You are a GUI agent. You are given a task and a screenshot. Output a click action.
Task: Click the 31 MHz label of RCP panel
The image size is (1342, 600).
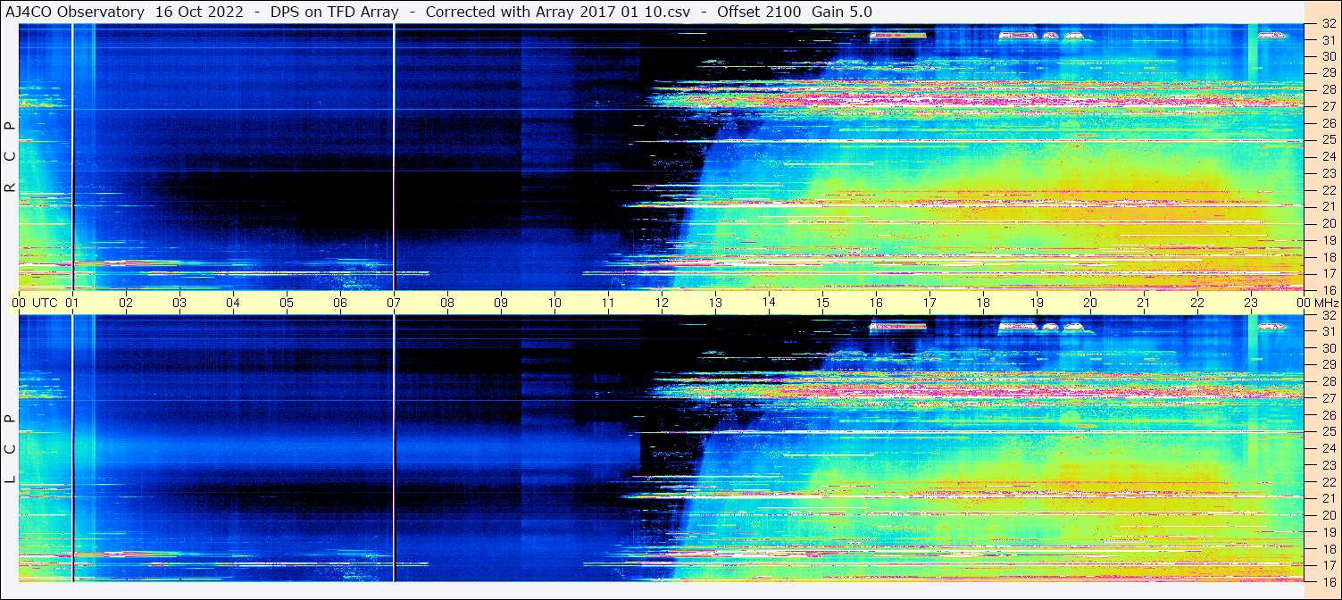(1328, 40)
